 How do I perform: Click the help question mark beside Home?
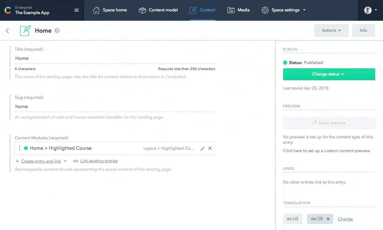57,31
